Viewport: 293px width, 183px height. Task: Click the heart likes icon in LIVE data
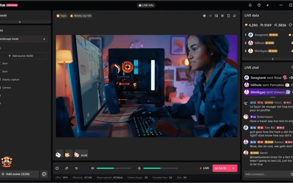tap(290, 25)
